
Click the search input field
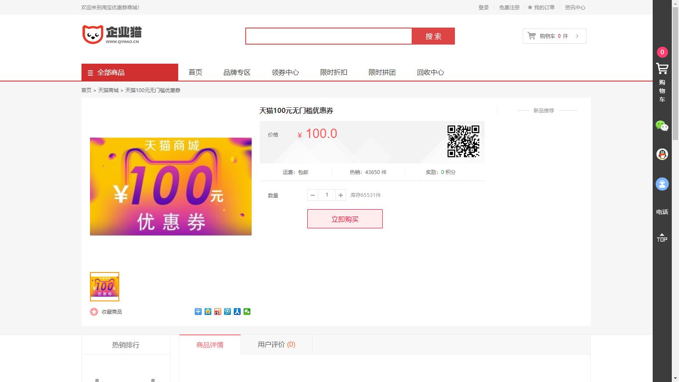click(328, 36)
